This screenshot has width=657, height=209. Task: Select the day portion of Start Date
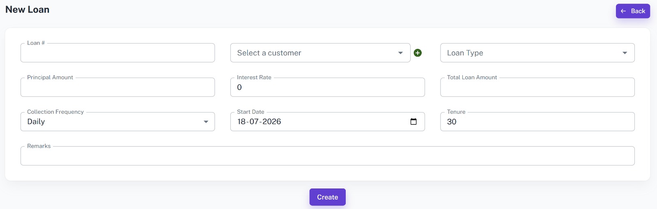pos(241,122)
